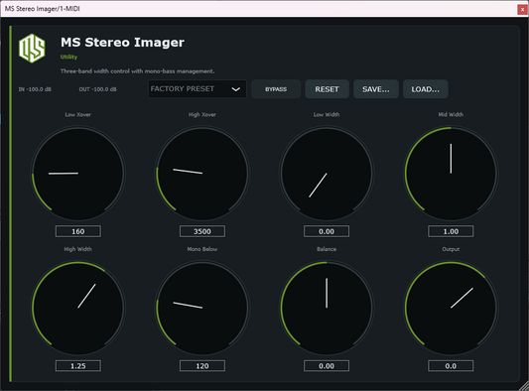Viewport: 529px width, 391px height.
Task: Click the High Xover knob
Action: coord(202,174)
